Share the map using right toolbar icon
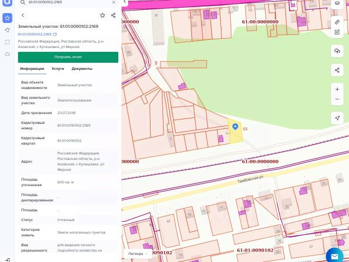The height and width of the screenshot is (262, 349). (x=337, y=70)
